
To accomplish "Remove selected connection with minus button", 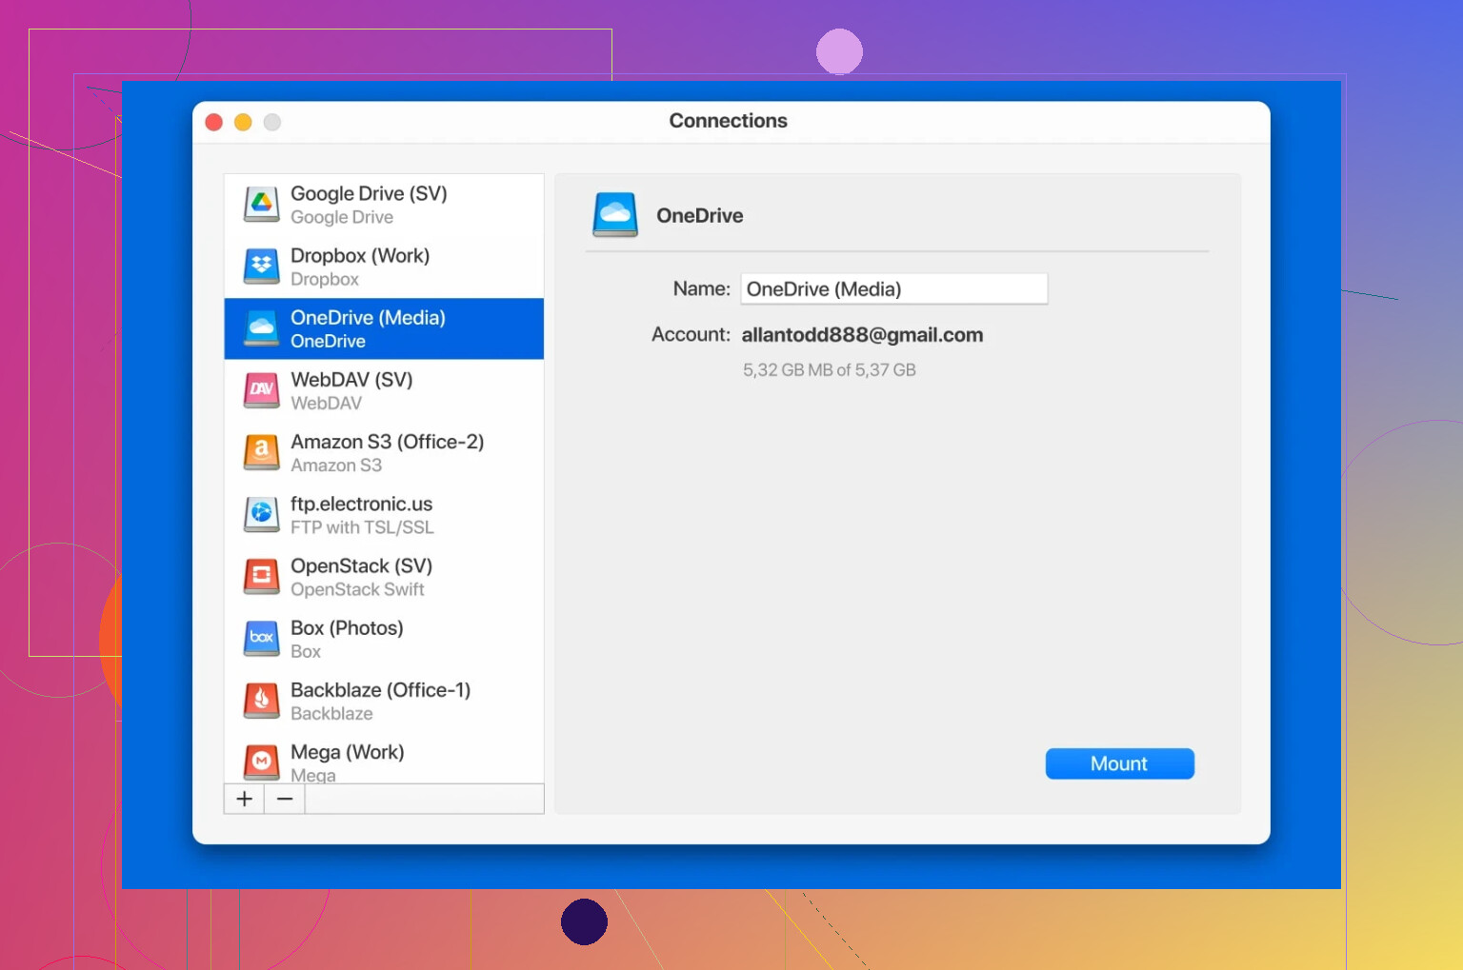I will pos(285,799).
